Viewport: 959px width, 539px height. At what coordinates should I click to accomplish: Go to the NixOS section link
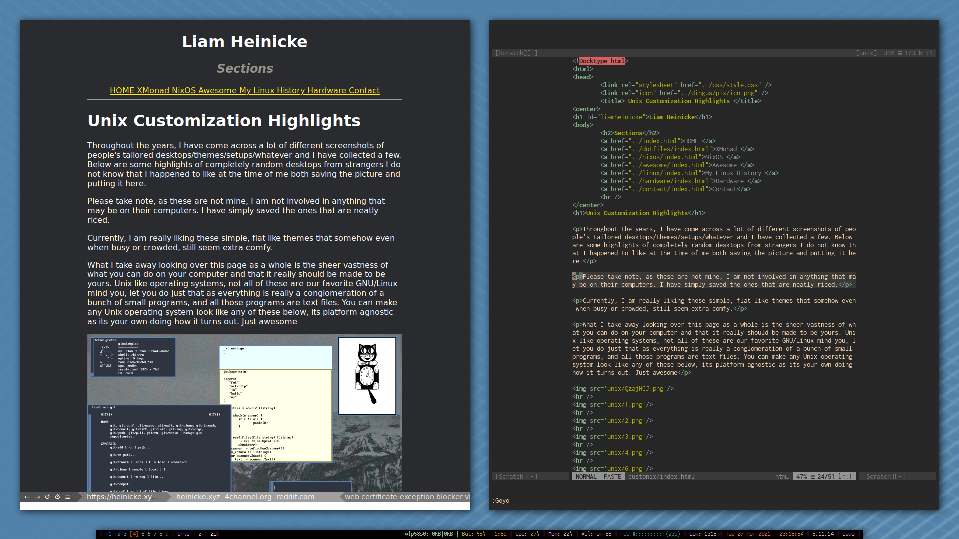tap(183, 90)
